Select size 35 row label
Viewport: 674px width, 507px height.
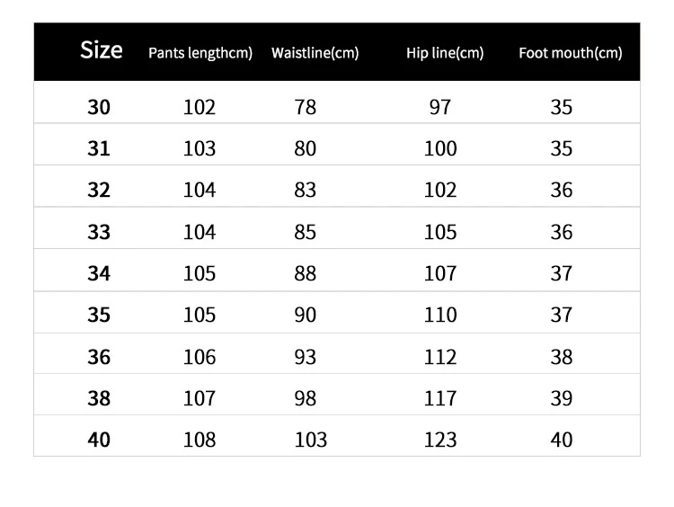[99, 315]
